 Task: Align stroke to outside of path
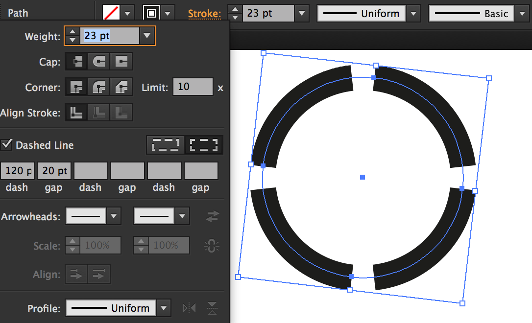pyautogui.click(x=121, y=112)
